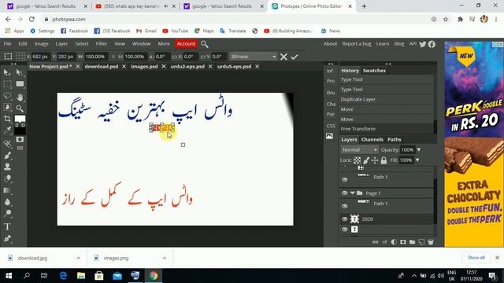Select the Eraser tool
The height and width of the screenshot is (283, 504).
click(7, 178)
